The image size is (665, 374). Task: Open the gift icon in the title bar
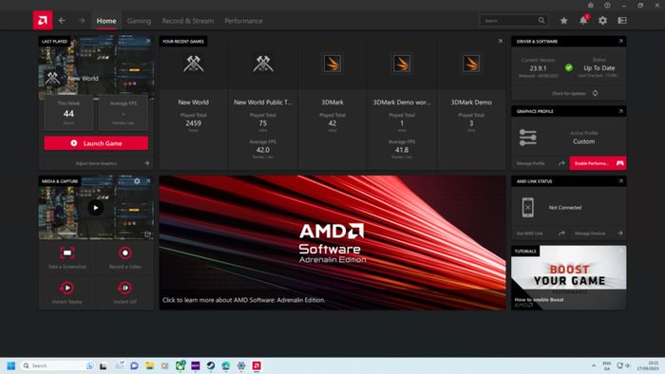pos(590,5)
